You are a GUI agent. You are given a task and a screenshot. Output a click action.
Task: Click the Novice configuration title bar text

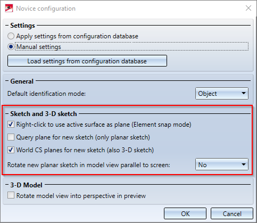pos(46,9)
